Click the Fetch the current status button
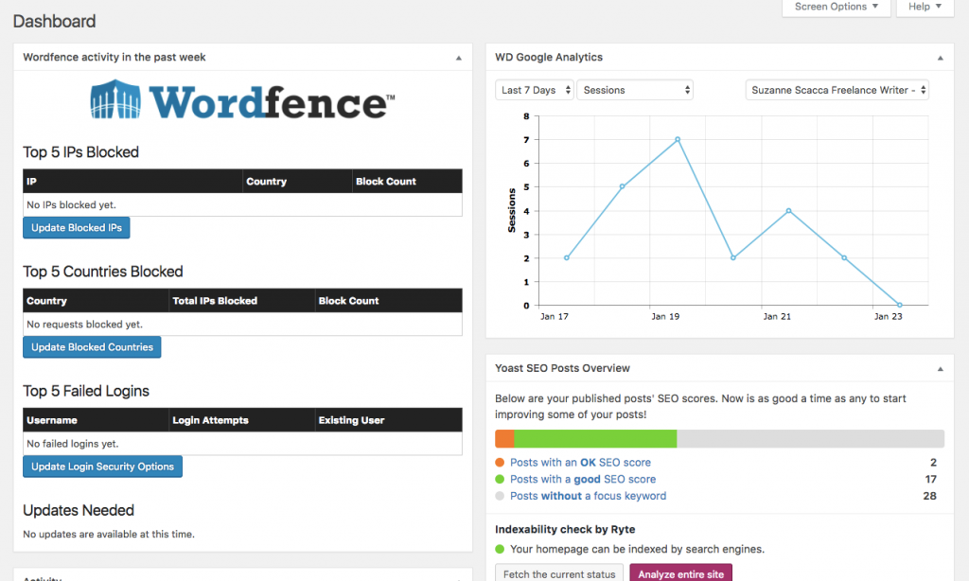 [559, 573]
